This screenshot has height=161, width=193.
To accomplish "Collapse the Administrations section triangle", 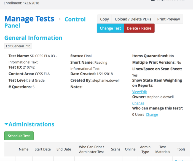I will (6, 125).
